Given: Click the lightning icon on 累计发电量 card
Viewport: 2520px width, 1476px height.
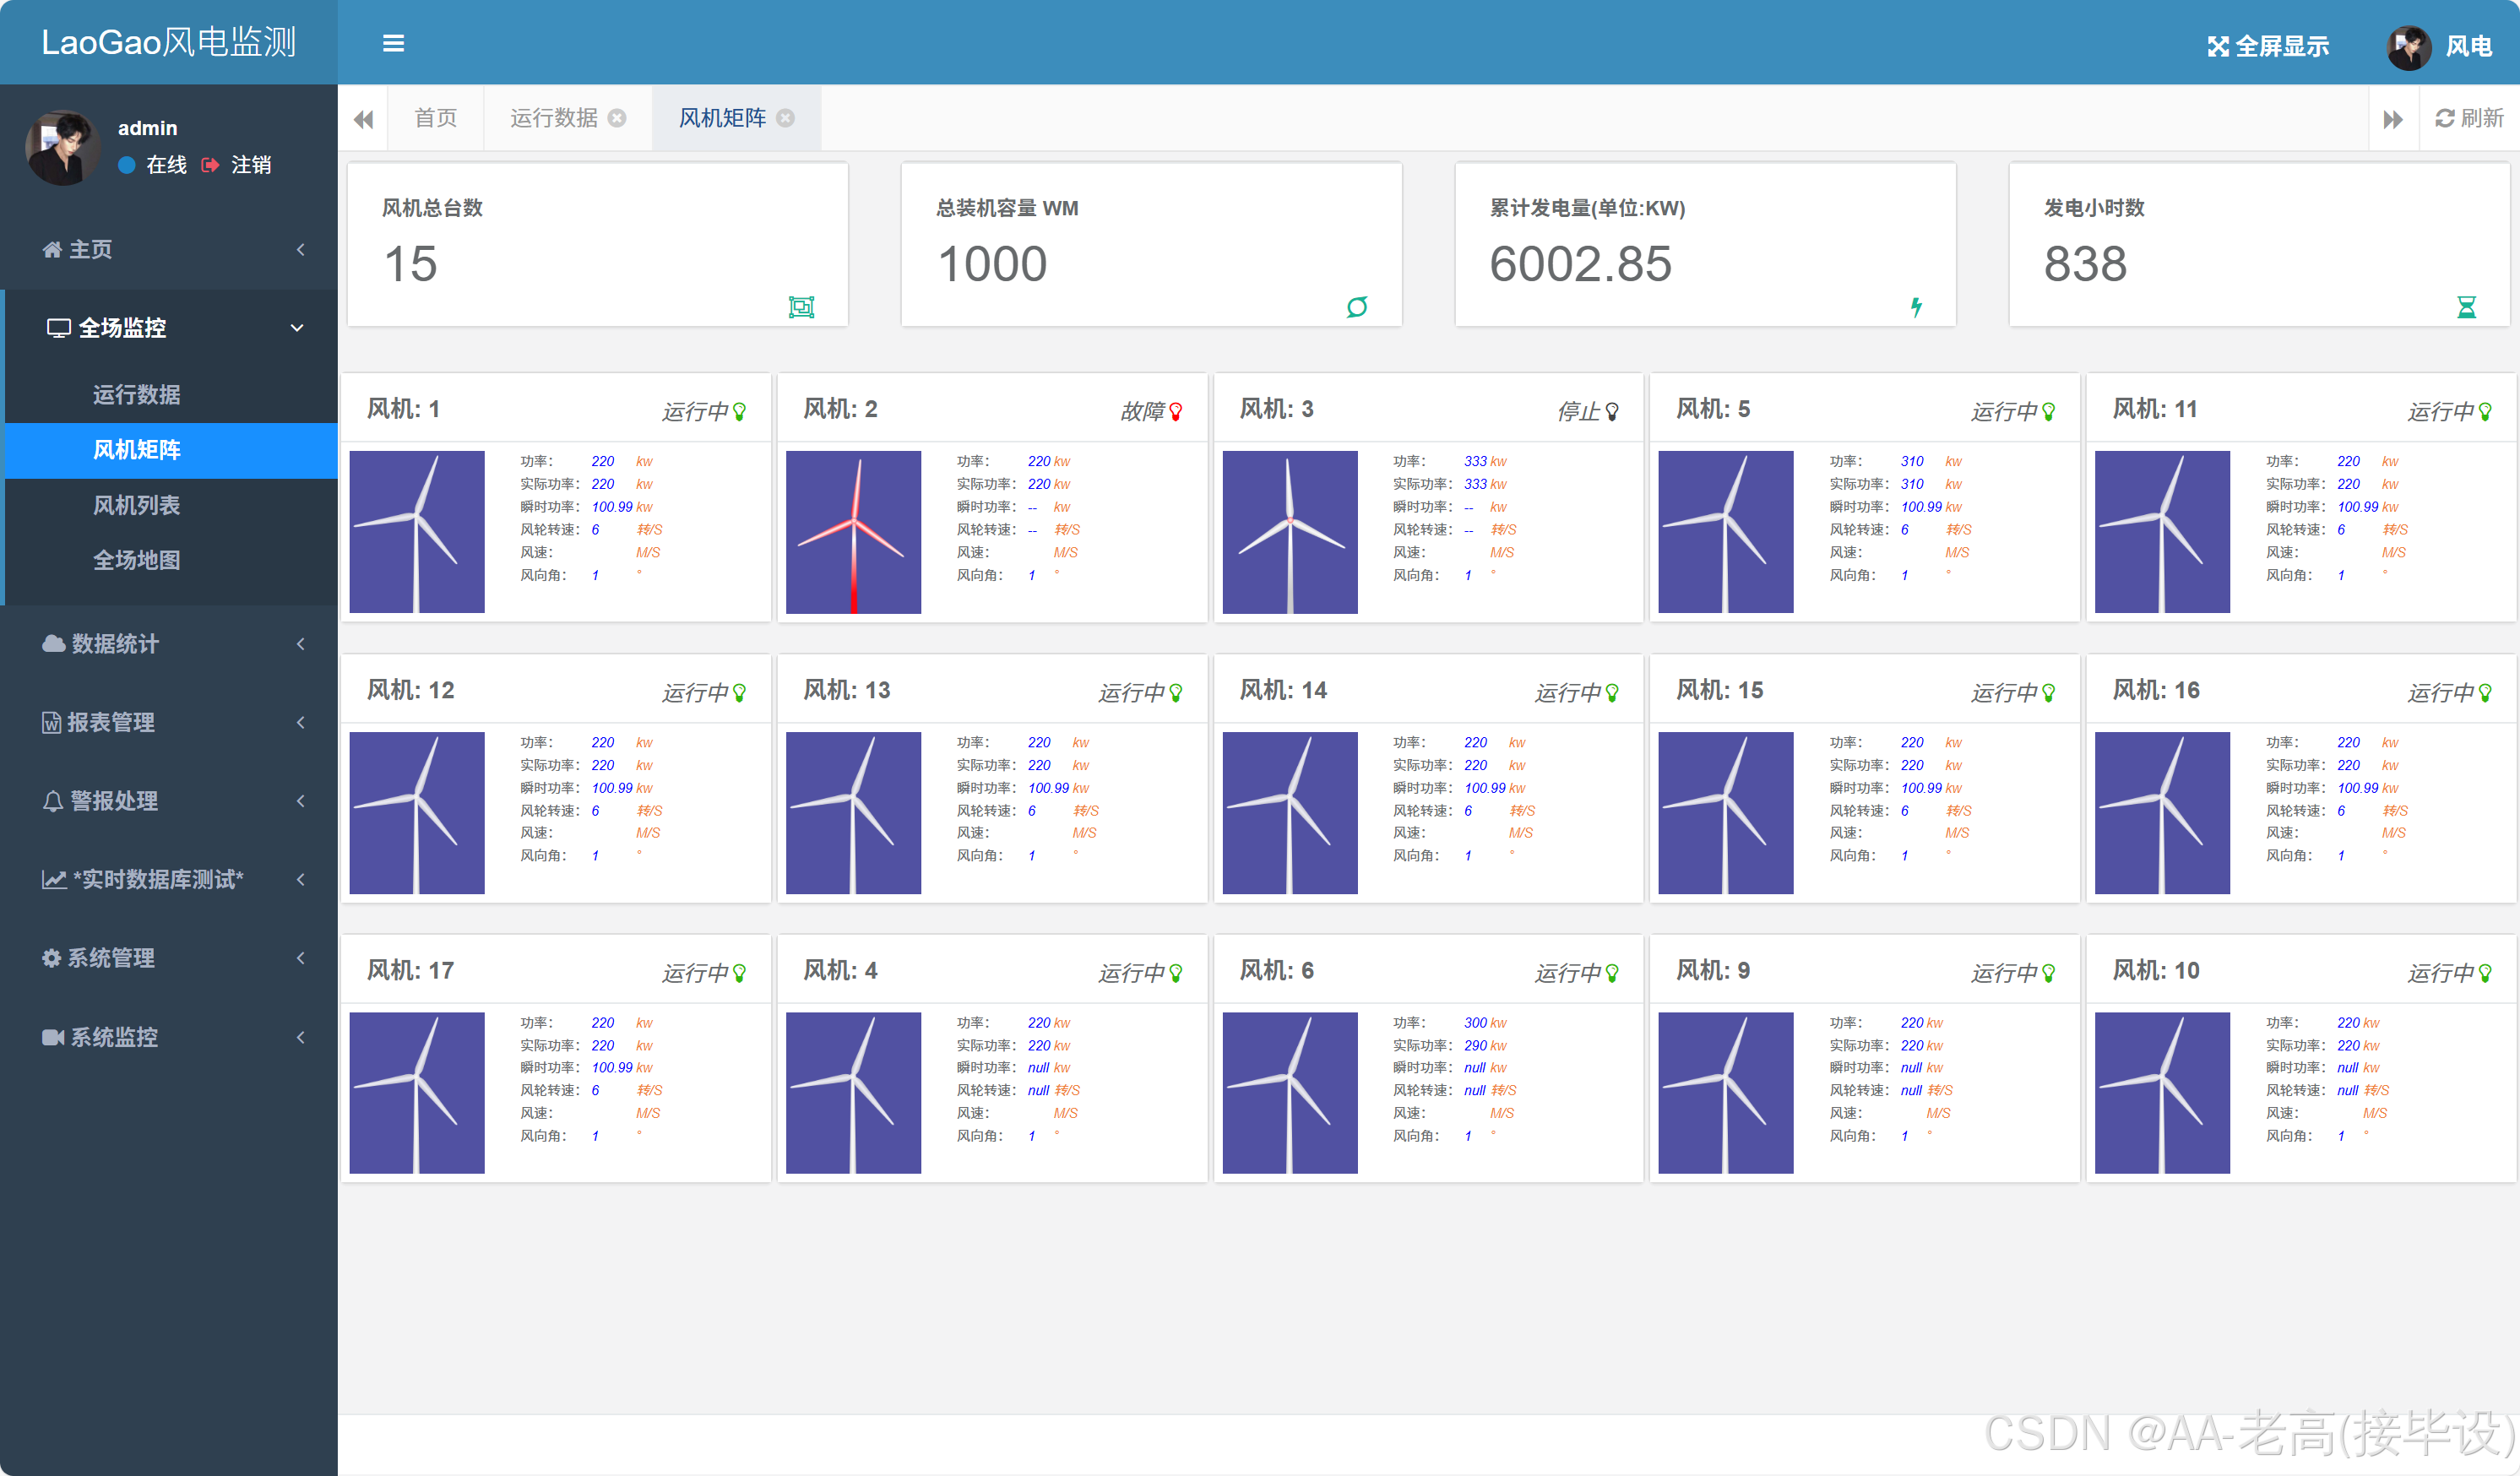Looking at the screenshot, I should [x=1915, y=307].
